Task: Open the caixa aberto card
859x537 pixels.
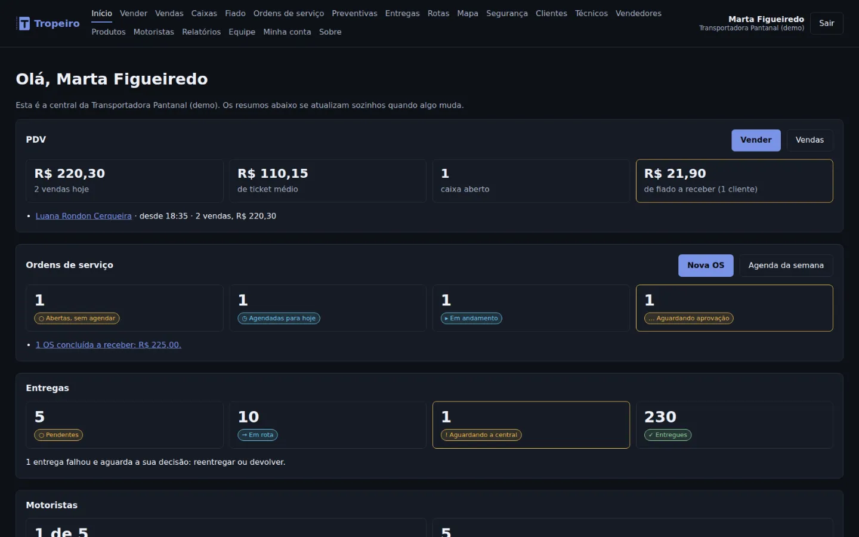Action: (x=531, y=181)
